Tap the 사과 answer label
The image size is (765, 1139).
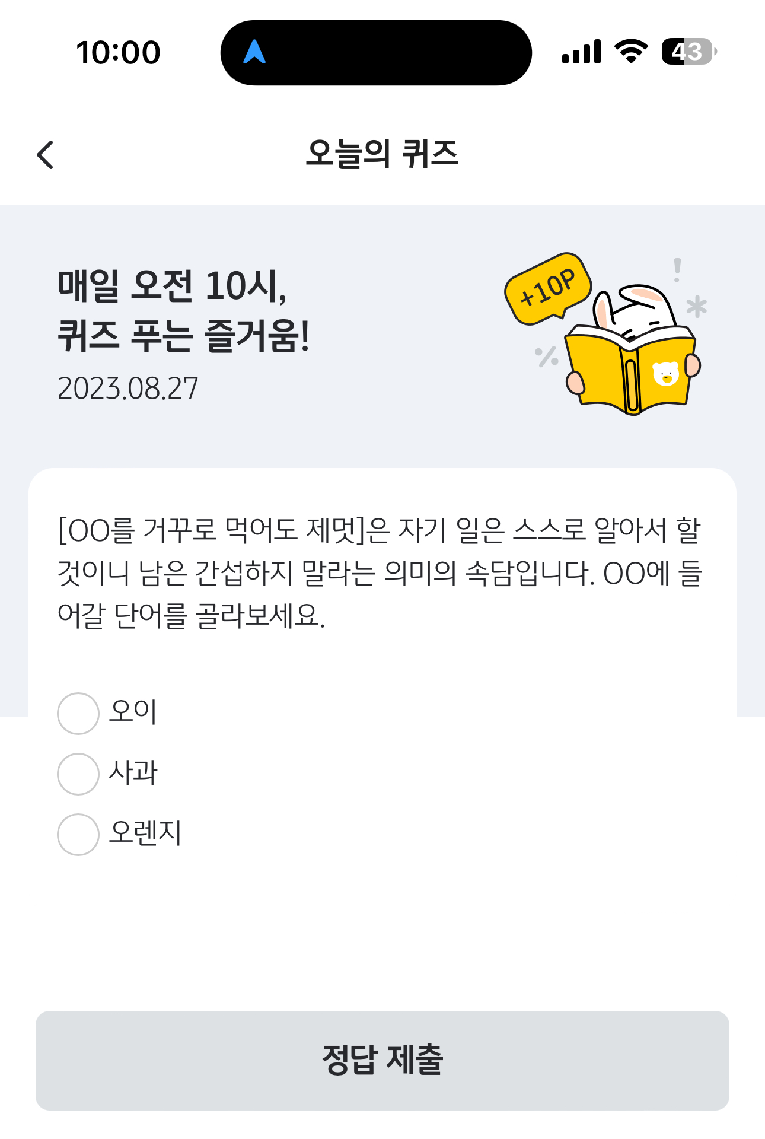pos(133,772)
